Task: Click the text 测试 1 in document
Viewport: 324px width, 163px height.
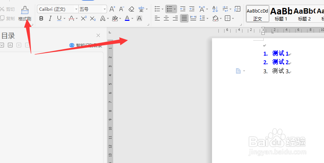Action: (x=280, y=53)
